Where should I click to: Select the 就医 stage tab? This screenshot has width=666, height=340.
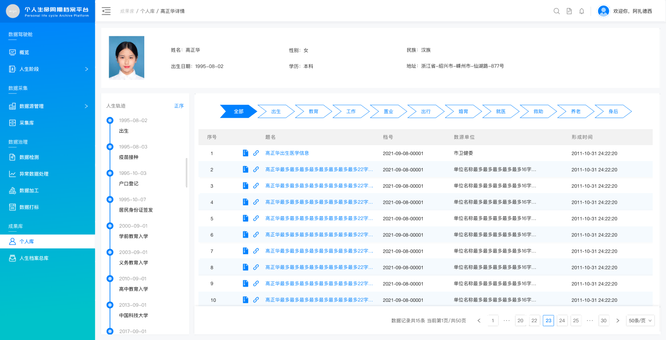point(501,111)
